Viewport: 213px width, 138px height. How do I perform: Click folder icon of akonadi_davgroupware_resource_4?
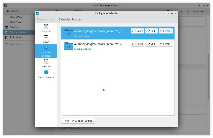pyautogui.click(x=68, y=46)
